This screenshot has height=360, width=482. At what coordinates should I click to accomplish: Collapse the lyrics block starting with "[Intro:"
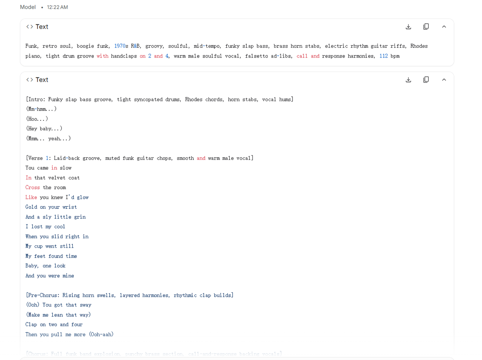tap(444, 80)
